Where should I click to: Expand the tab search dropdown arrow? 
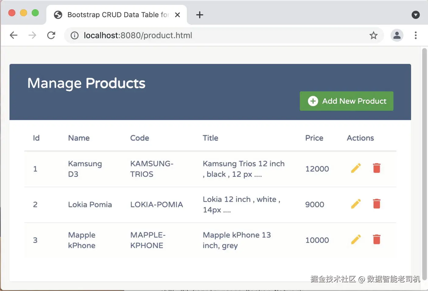(416, 15)
